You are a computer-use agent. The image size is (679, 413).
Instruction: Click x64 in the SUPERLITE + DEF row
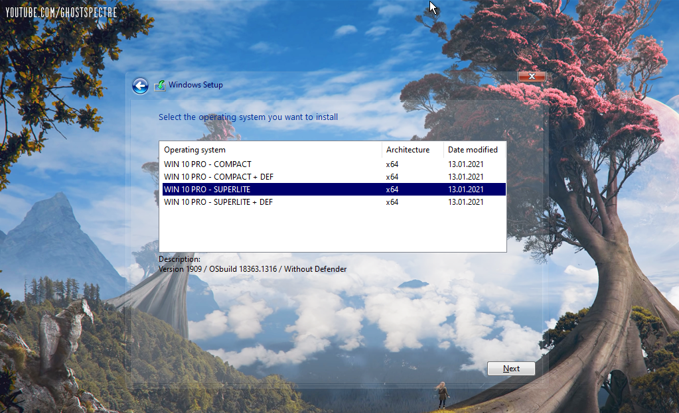point(392,202)
